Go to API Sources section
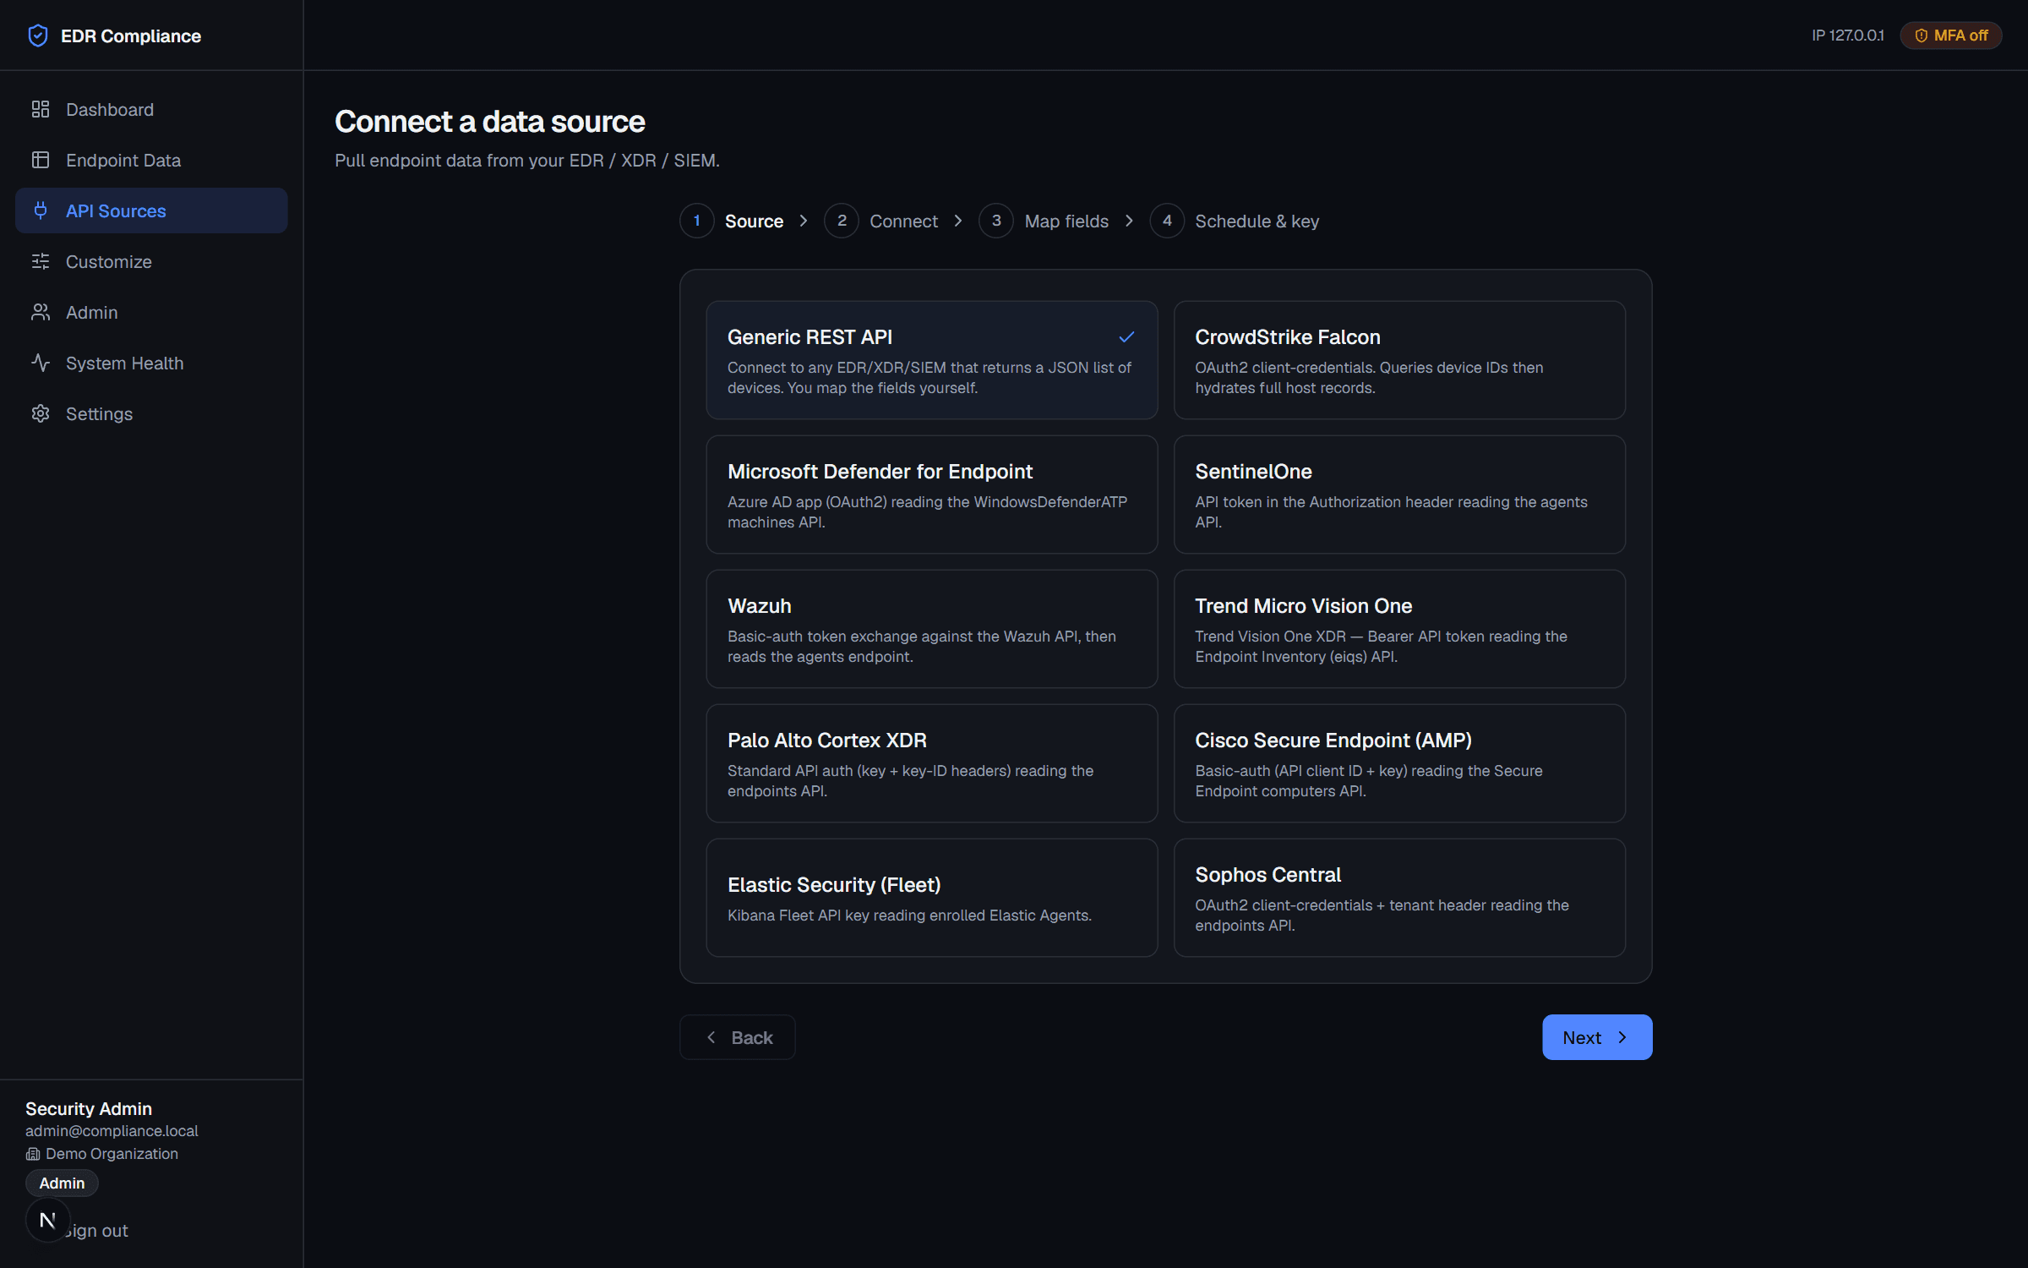 point(151,210)
